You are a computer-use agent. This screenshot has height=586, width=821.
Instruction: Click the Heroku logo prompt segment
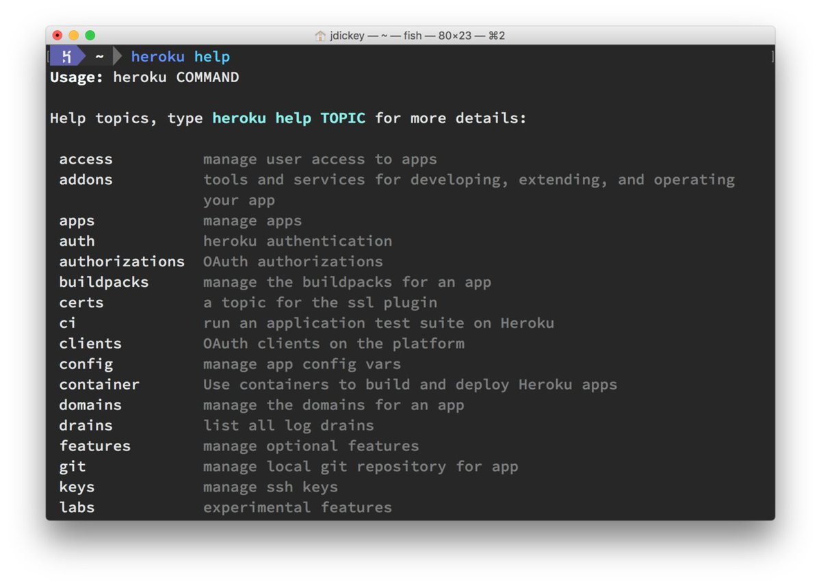pos(66,57)
